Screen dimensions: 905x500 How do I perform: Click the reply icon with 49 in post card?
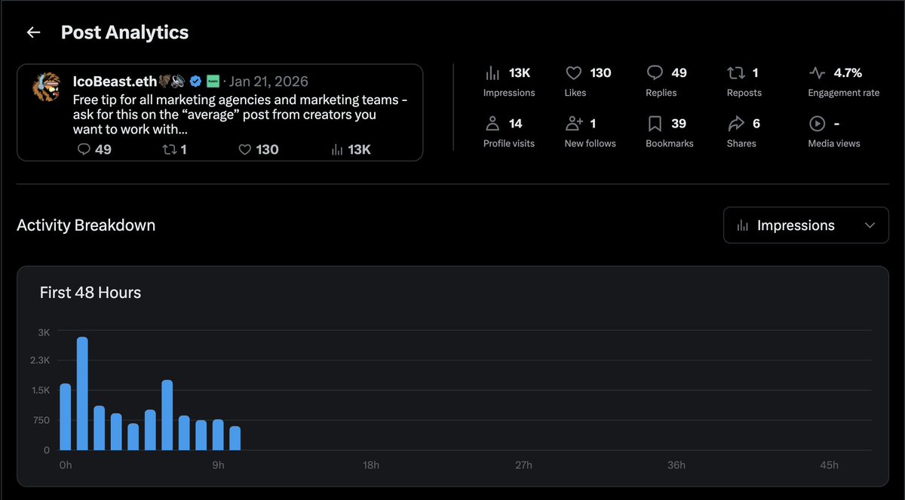pyautogui.click(x=84, y=149)
